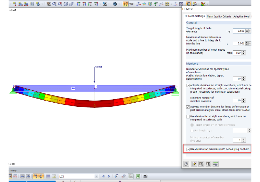The height and width of the screenshot is (182, 260).
Task: Go to next load case with right arrow
Action: coord(109,177)
